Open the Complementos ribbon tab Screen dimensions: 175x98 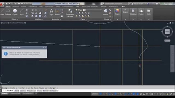coord(68,7)
